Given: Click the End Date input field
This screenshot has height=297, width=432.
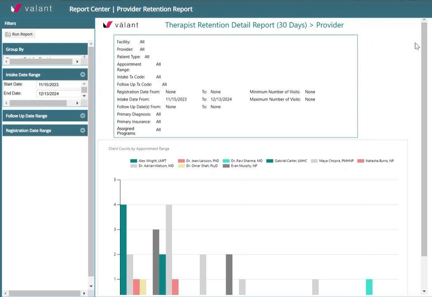Looking at the screenshot, I should point(58,94).
